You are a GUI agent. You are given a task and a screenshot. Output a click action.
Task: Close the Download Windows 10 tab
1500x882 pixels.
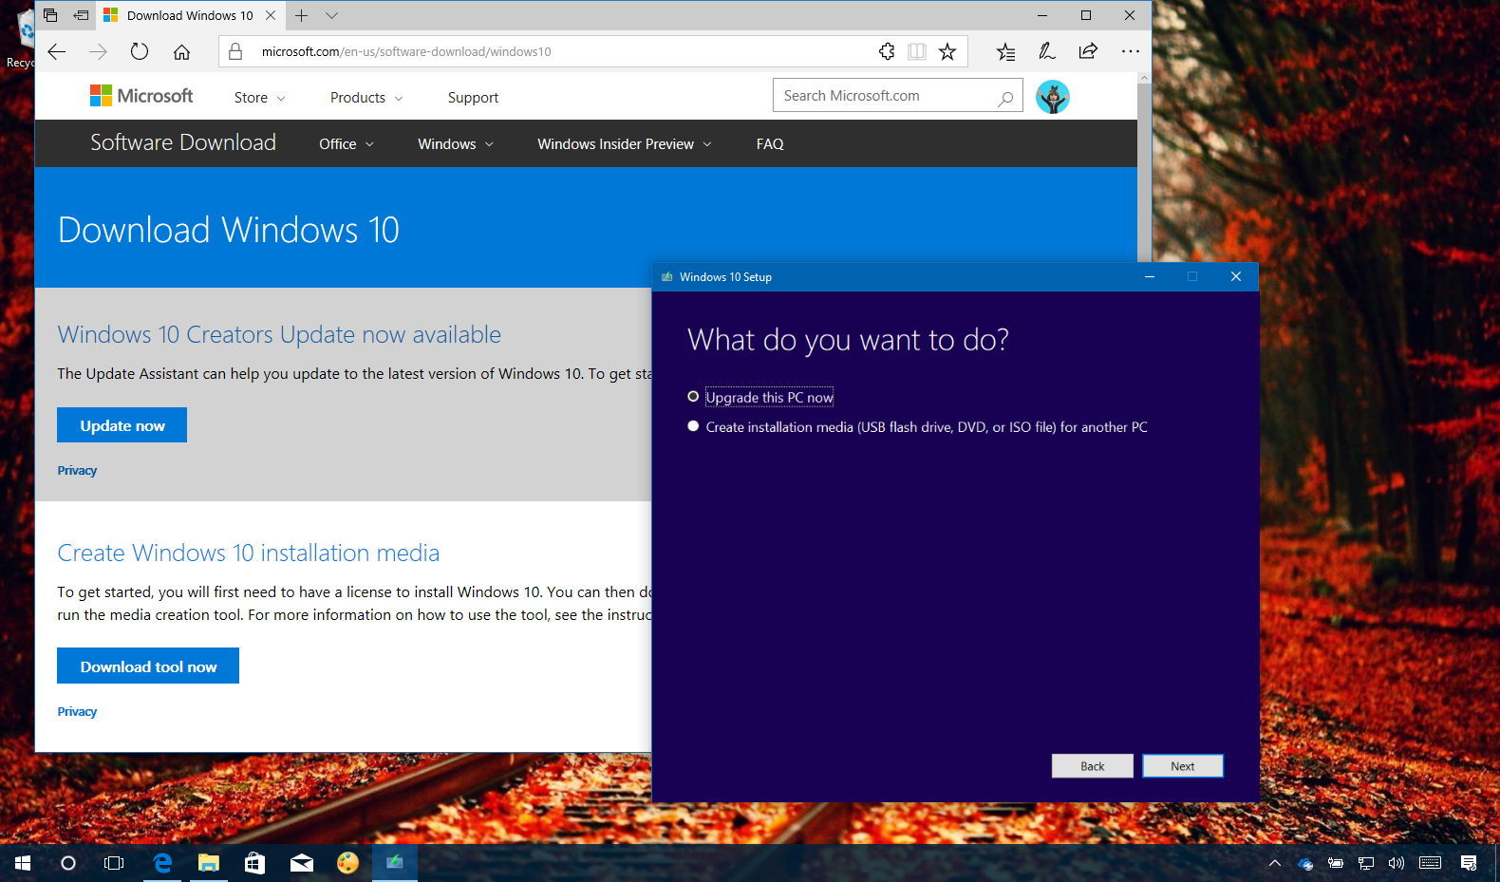271,15
